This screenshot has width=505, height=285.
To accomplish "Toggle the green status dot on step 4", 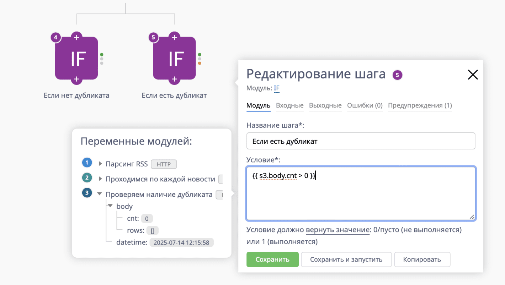I will pos(102,54).
